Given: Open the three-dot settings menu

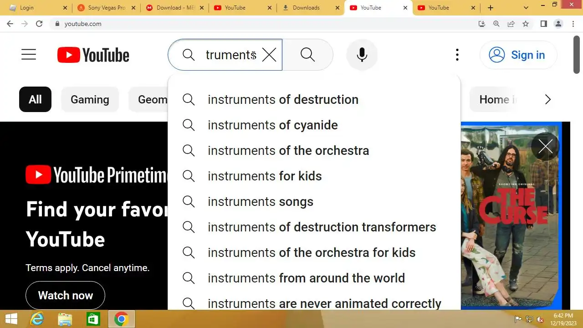Looking at the screenshot, I should [457, 55].
